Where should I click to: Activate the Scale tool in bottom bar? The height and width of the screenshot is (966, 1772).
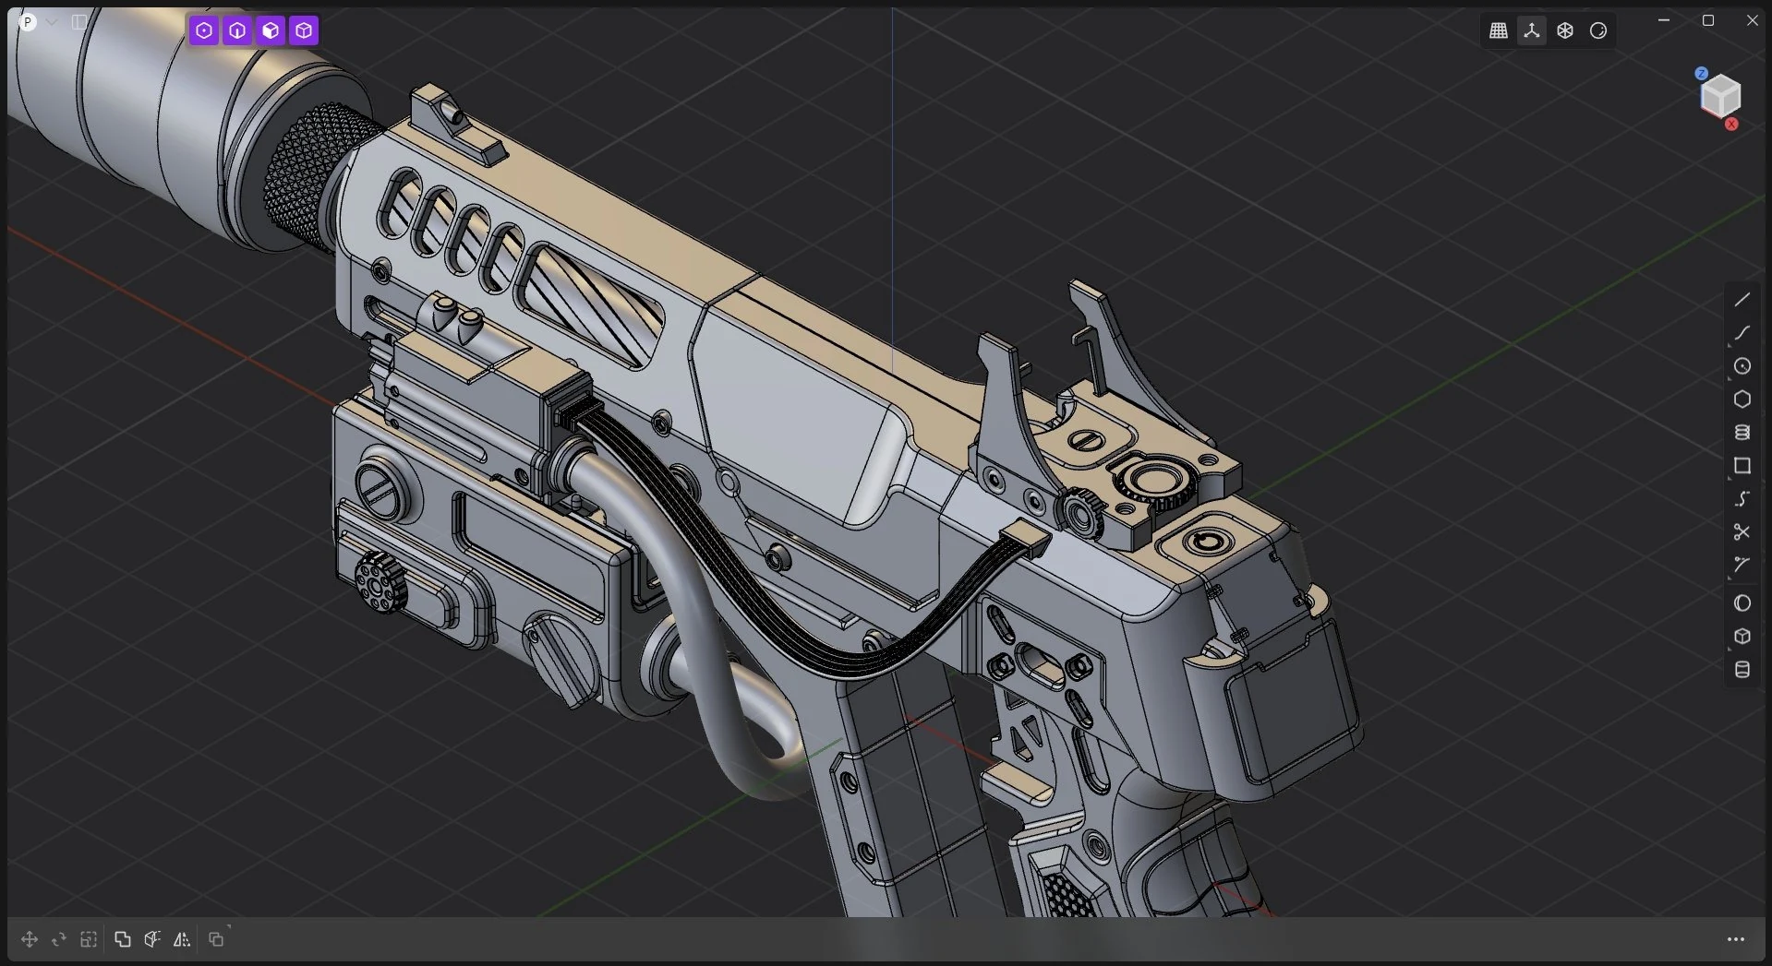tap(89, 939)
